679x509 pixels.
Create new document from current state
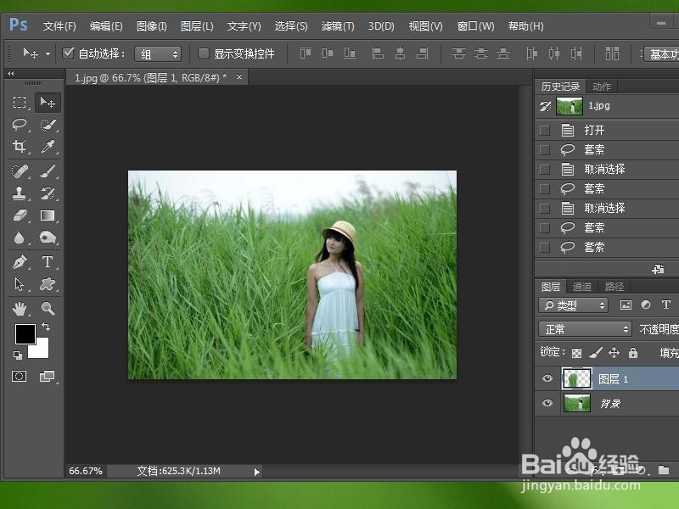(x=658, y=269)
